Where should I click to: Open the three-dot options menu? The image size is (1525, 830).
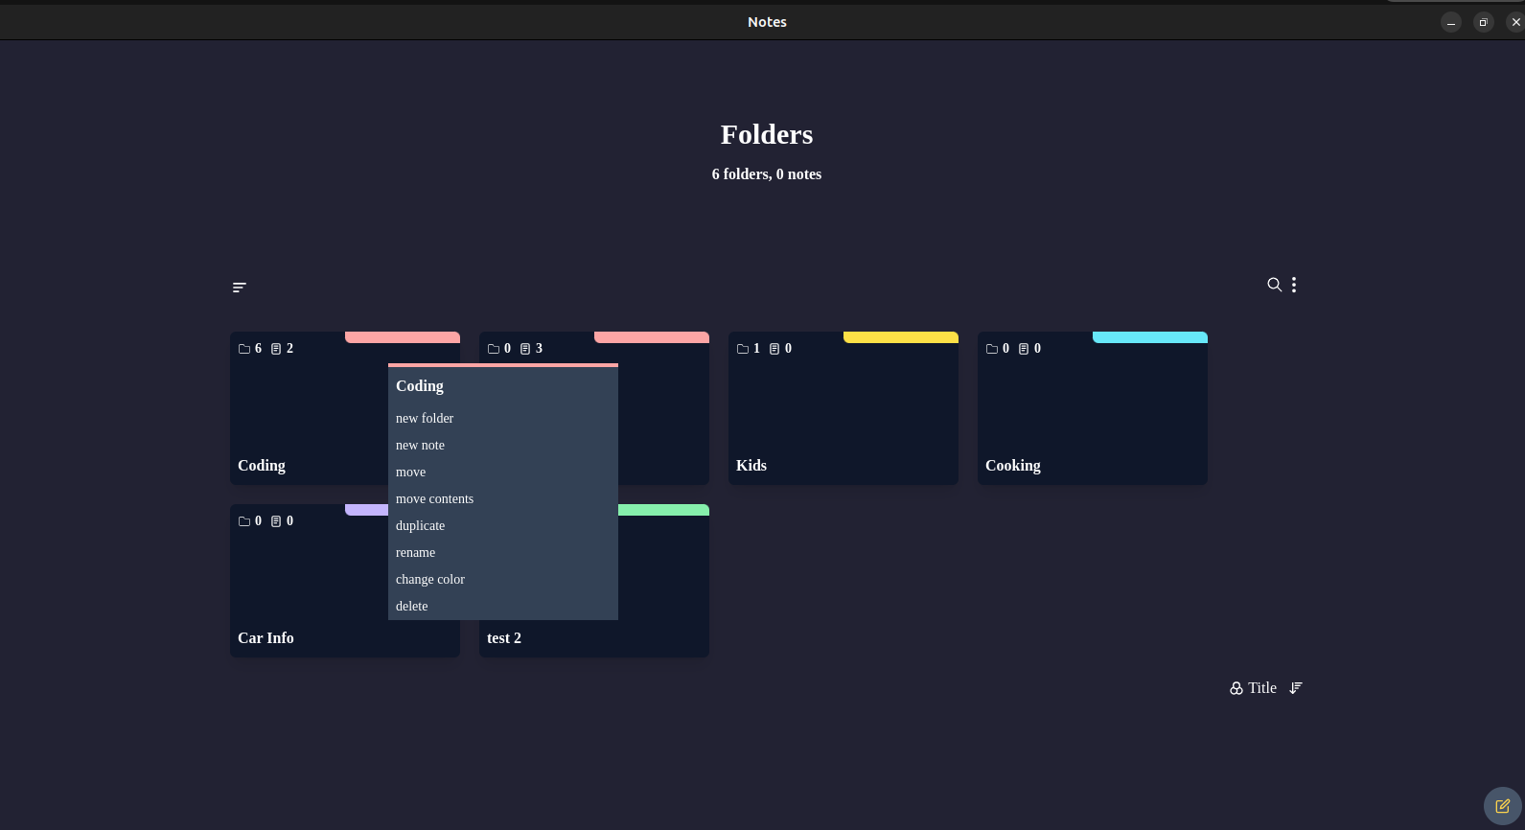[1294, 285]
